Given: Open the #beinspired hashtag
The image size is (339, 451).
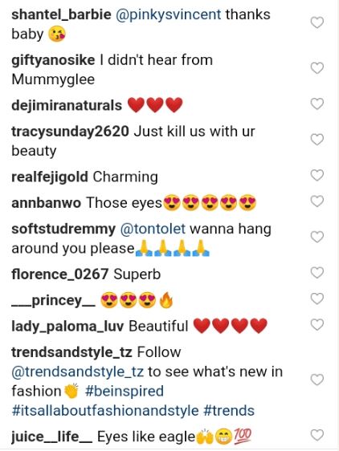Looking at the screenshot, I should 125,391.
